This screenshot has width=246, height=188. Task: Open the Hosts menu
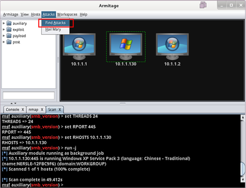point(36,15)
